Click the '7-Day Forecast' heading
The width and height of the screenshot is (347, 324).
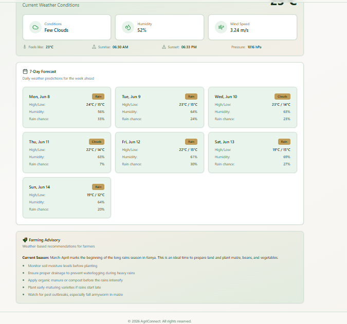pyautogui.click(x=43, y=71)
